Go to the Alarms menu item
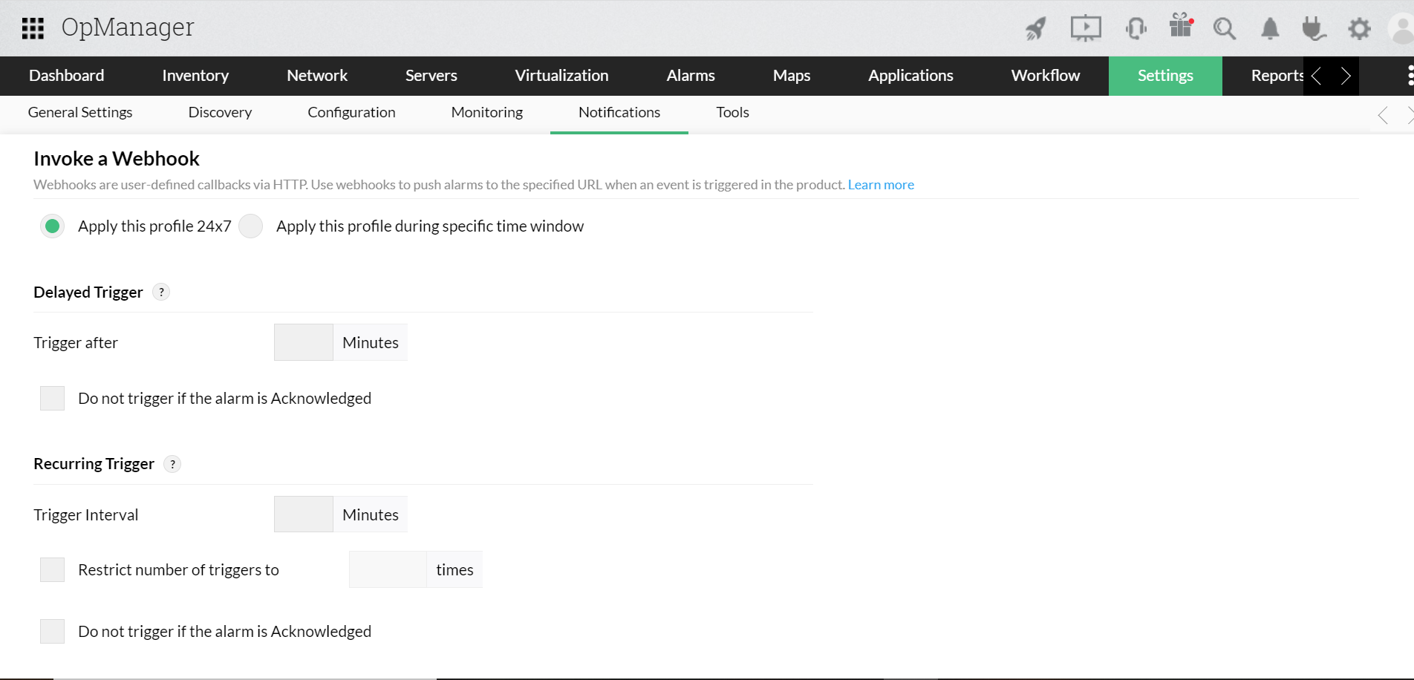The image size is (1414, 680). (690, 75)
